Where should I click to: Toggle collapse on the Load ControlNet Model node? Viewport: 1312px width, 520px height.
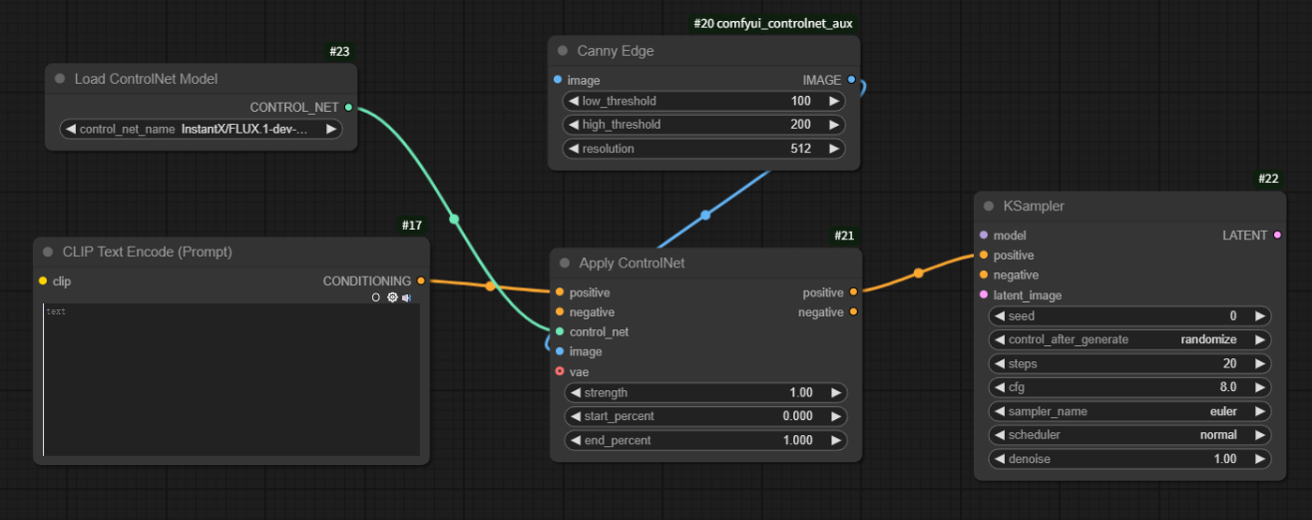[60, 79]
